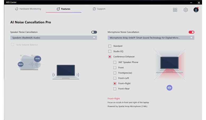Enable the Speaker Noise Cancellation toggle
206x120 pixels.
pyautogui.click(x=94, y=32)
